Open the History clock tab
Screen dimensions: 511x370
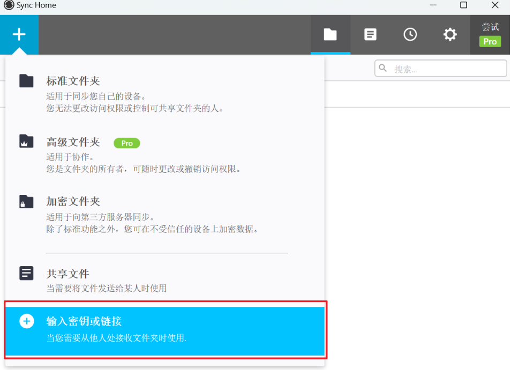click(410, 34)
